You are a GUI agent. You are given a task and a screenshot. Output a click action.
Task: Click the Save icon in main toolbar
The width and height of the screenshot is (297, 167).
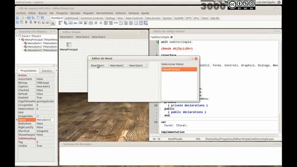pyautogui.click(x=29, y=18)
